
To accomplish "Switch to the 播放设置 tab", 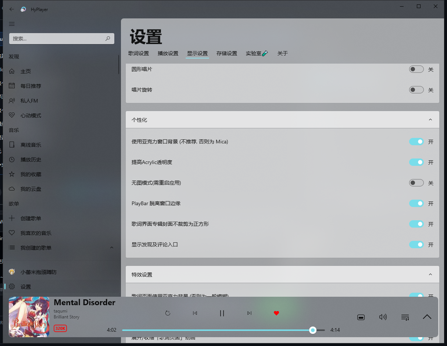I will (x=168, y=53).
